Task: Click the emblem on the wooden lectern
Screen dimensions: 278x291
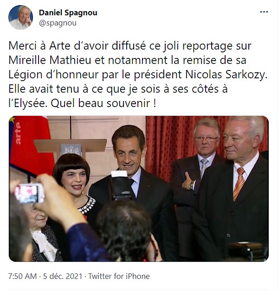Action: pyautogui.click(x=71, y=150)
